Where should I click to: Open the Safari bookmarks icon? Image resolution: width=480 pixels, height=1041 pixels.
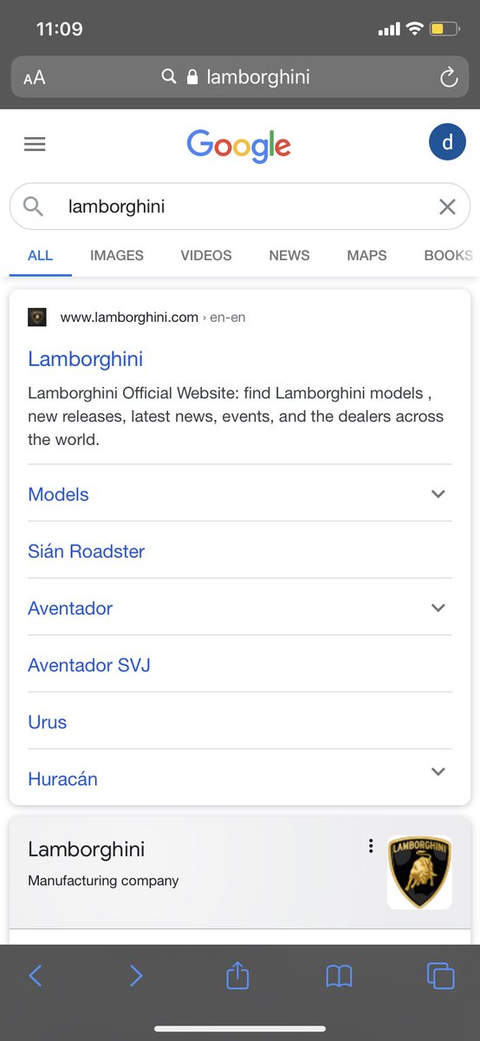(339, 977)
